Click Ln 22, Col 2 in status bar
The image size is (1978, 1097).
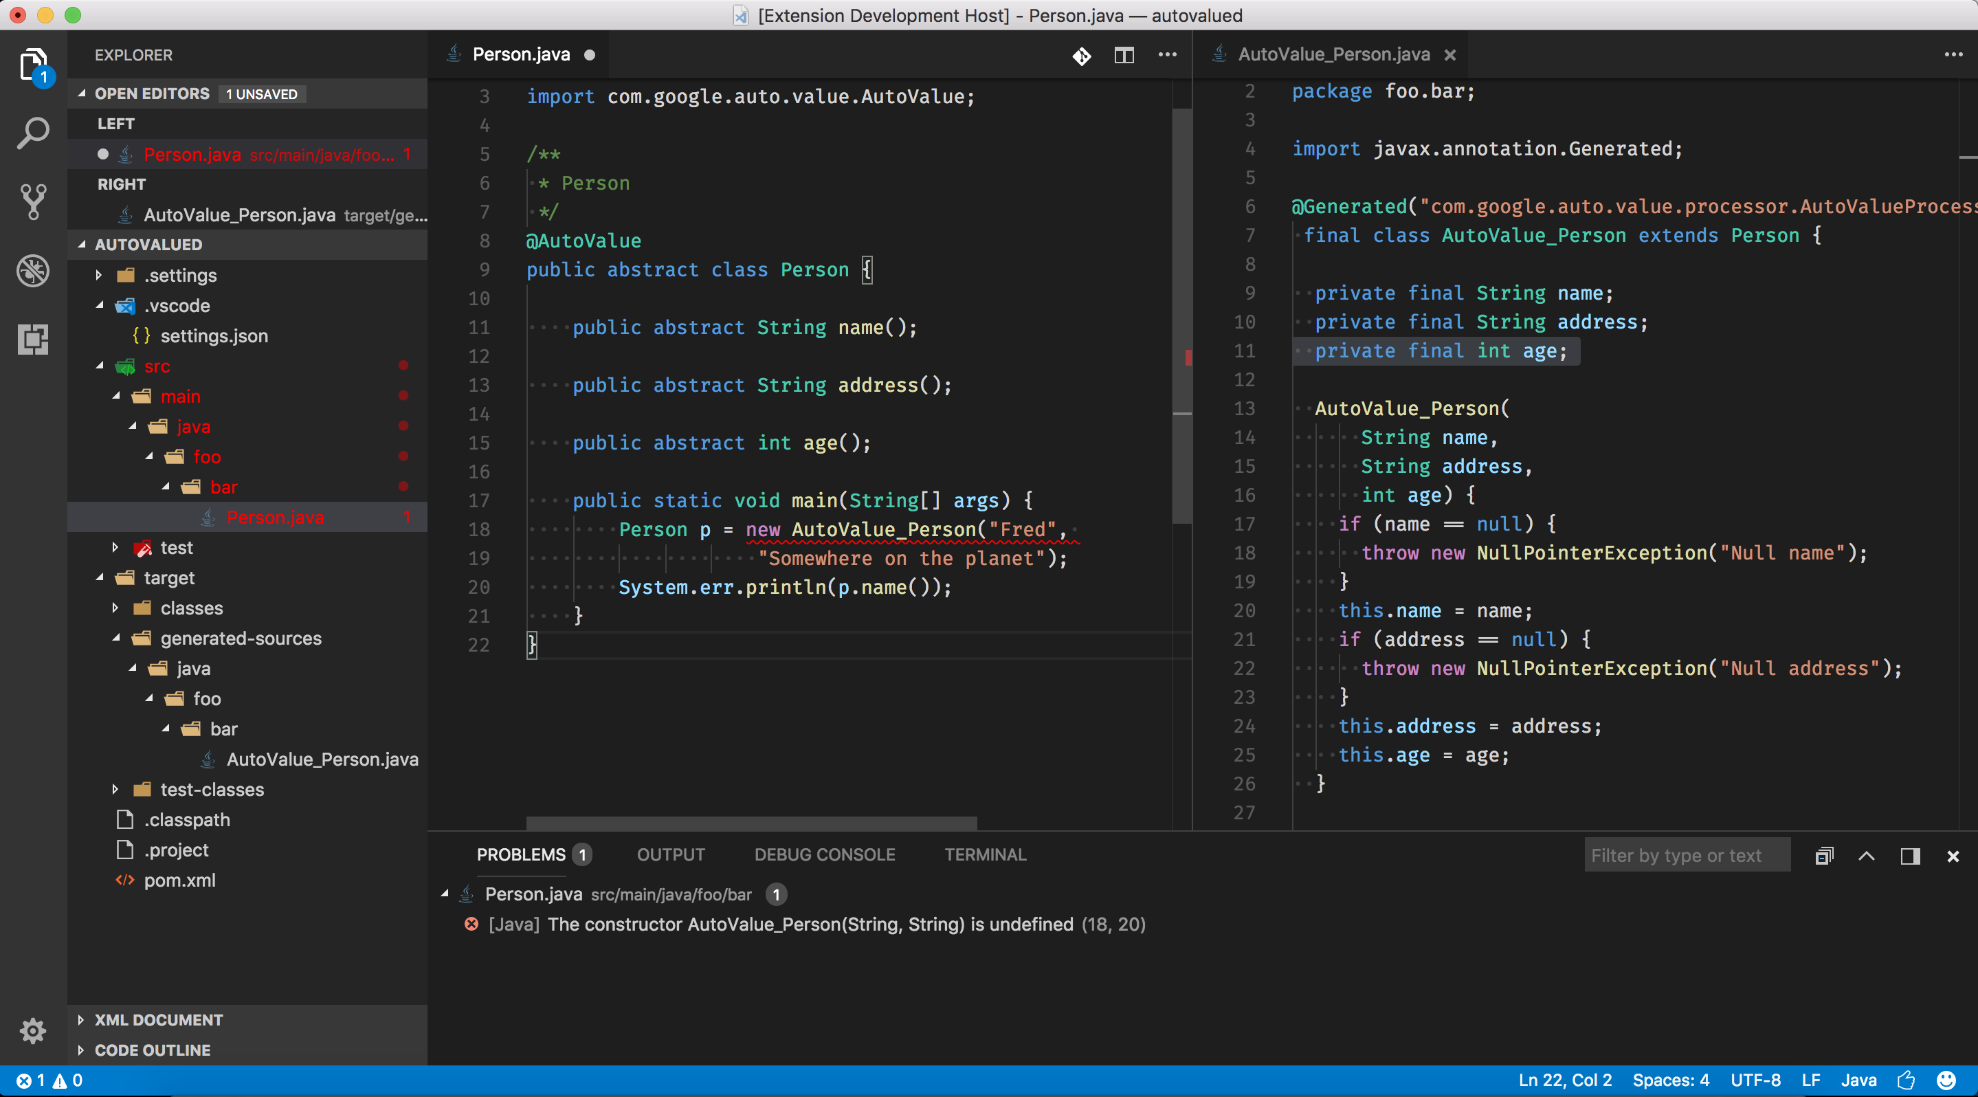[x=1565, y=1081]
